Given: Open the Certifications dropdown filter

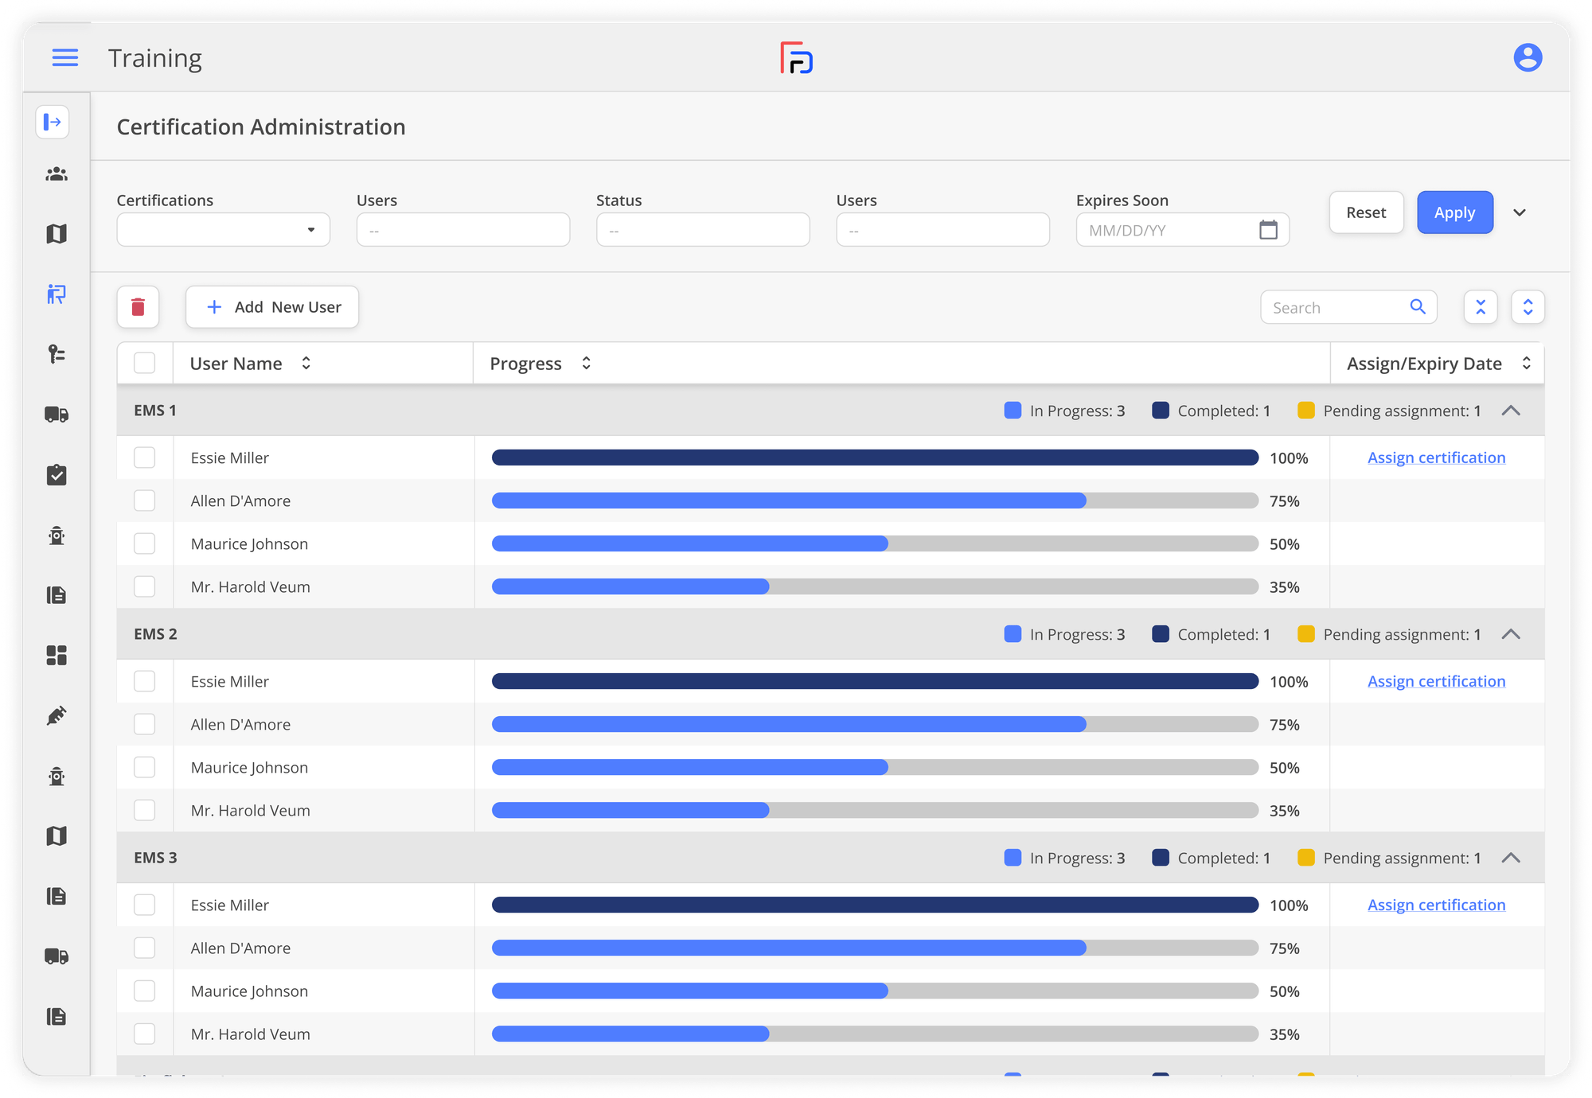Looking at the screenshot, I should 223,229.
